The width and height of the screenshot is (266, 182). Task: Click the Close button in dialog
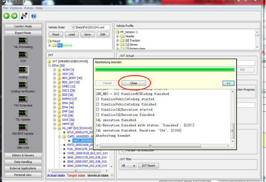tap(134, 83)
